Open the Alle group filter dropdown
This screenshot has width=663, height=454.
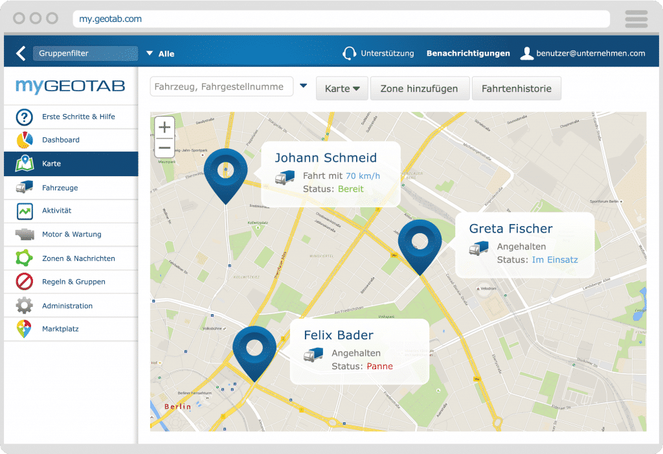(x=161, y=54)
